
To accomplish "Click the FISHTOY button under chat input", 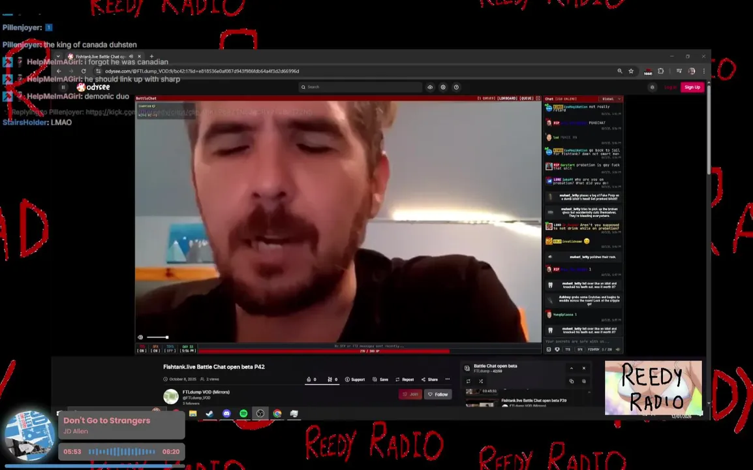I will point(594,349).
